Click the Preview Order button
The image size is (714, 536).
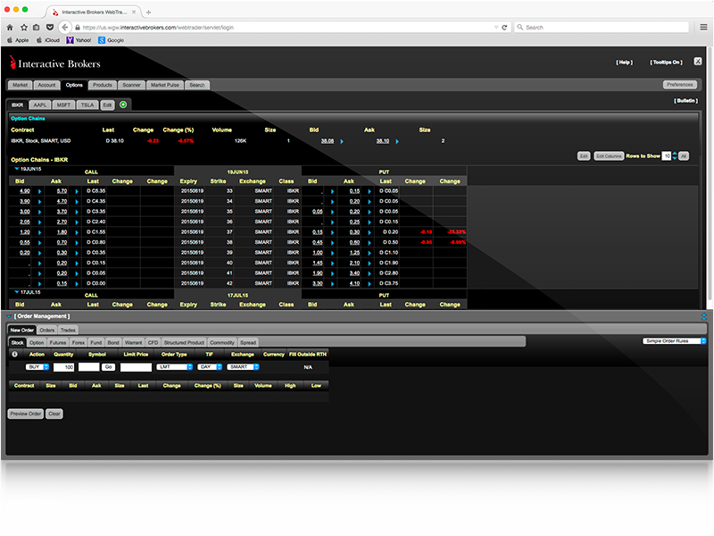pyautogui.click(x=26, y=414)
